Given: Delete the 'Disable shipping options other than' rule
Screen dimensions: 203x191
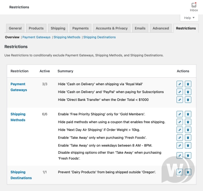Looking at the screenshot, I should [188, 155].
